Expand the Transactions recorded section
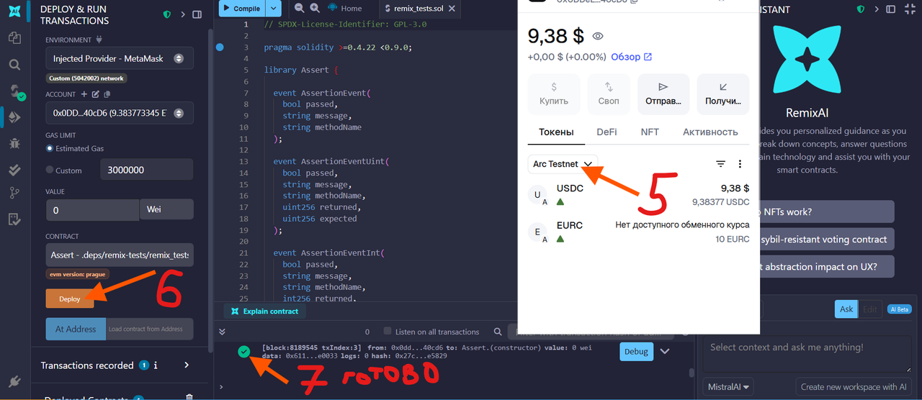The width and height of the screenshot is (922, 400). point(187,365)
